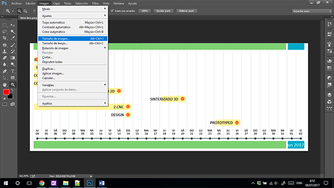Open the Paths panel icon
This screenshot has width=334, height=188.
[x=329, y=109]
